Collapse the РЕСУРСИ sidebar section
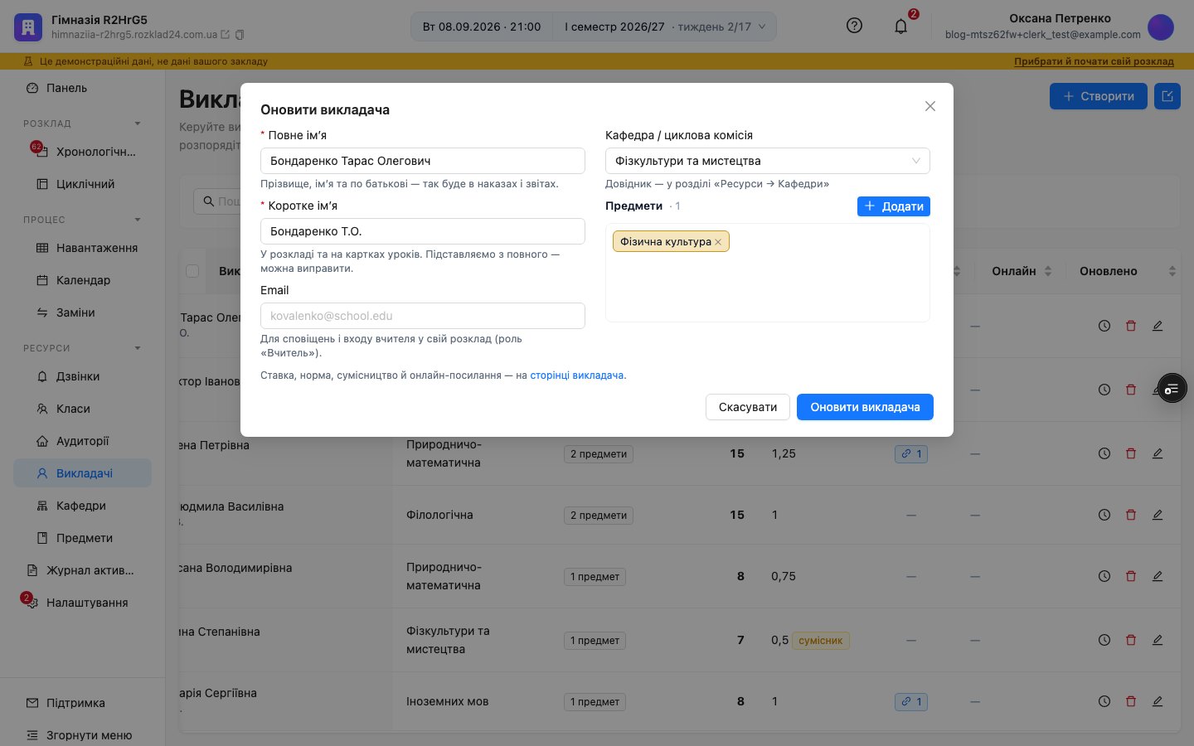 138,348
